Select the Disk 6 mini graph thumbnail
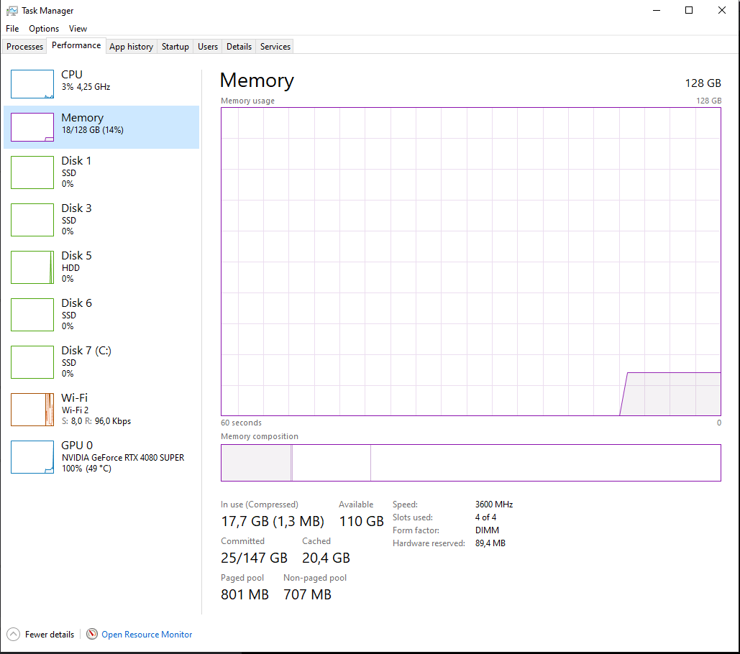The width and height of the screenshot is (740, 654). point(32,315)
